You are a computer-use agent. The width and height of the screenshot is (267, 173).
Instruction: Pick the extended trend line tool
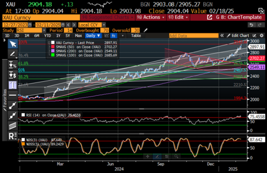[x=13, y=116]
